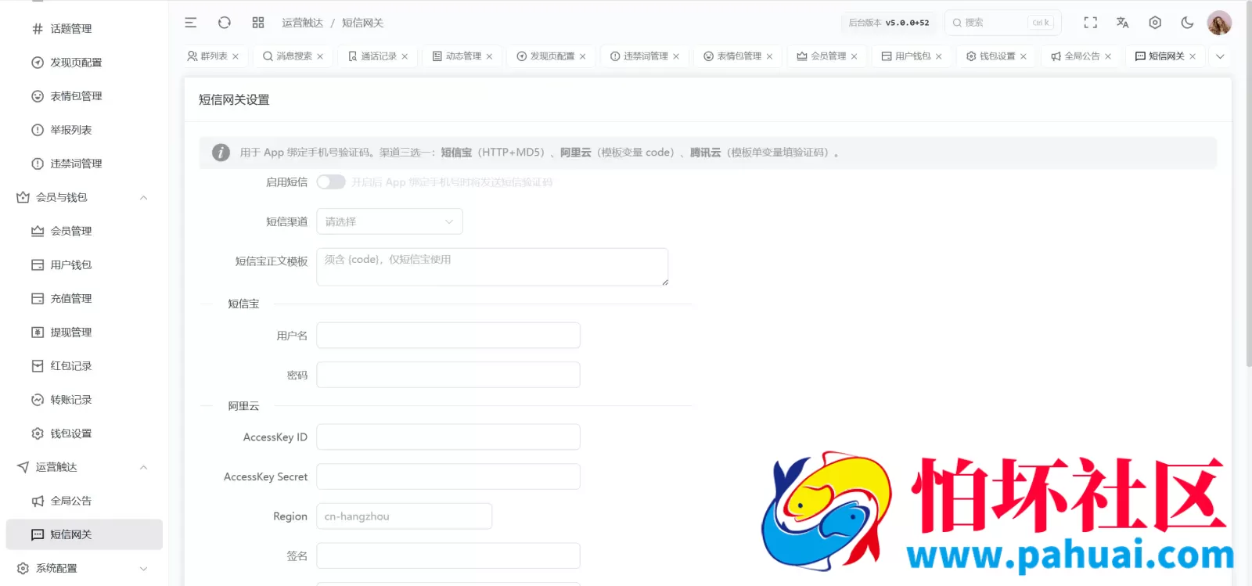Open the apps grid icon
This screenshot has width=1252, height=586.
pyautogui.click(x=258, y=23)
